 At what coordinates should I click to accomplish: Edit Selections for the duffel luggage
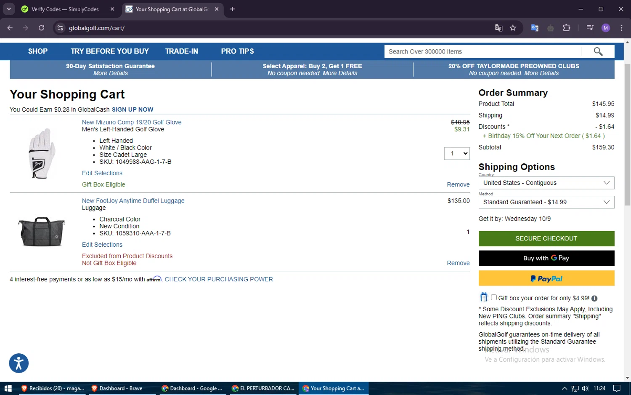tap(102, 245)
